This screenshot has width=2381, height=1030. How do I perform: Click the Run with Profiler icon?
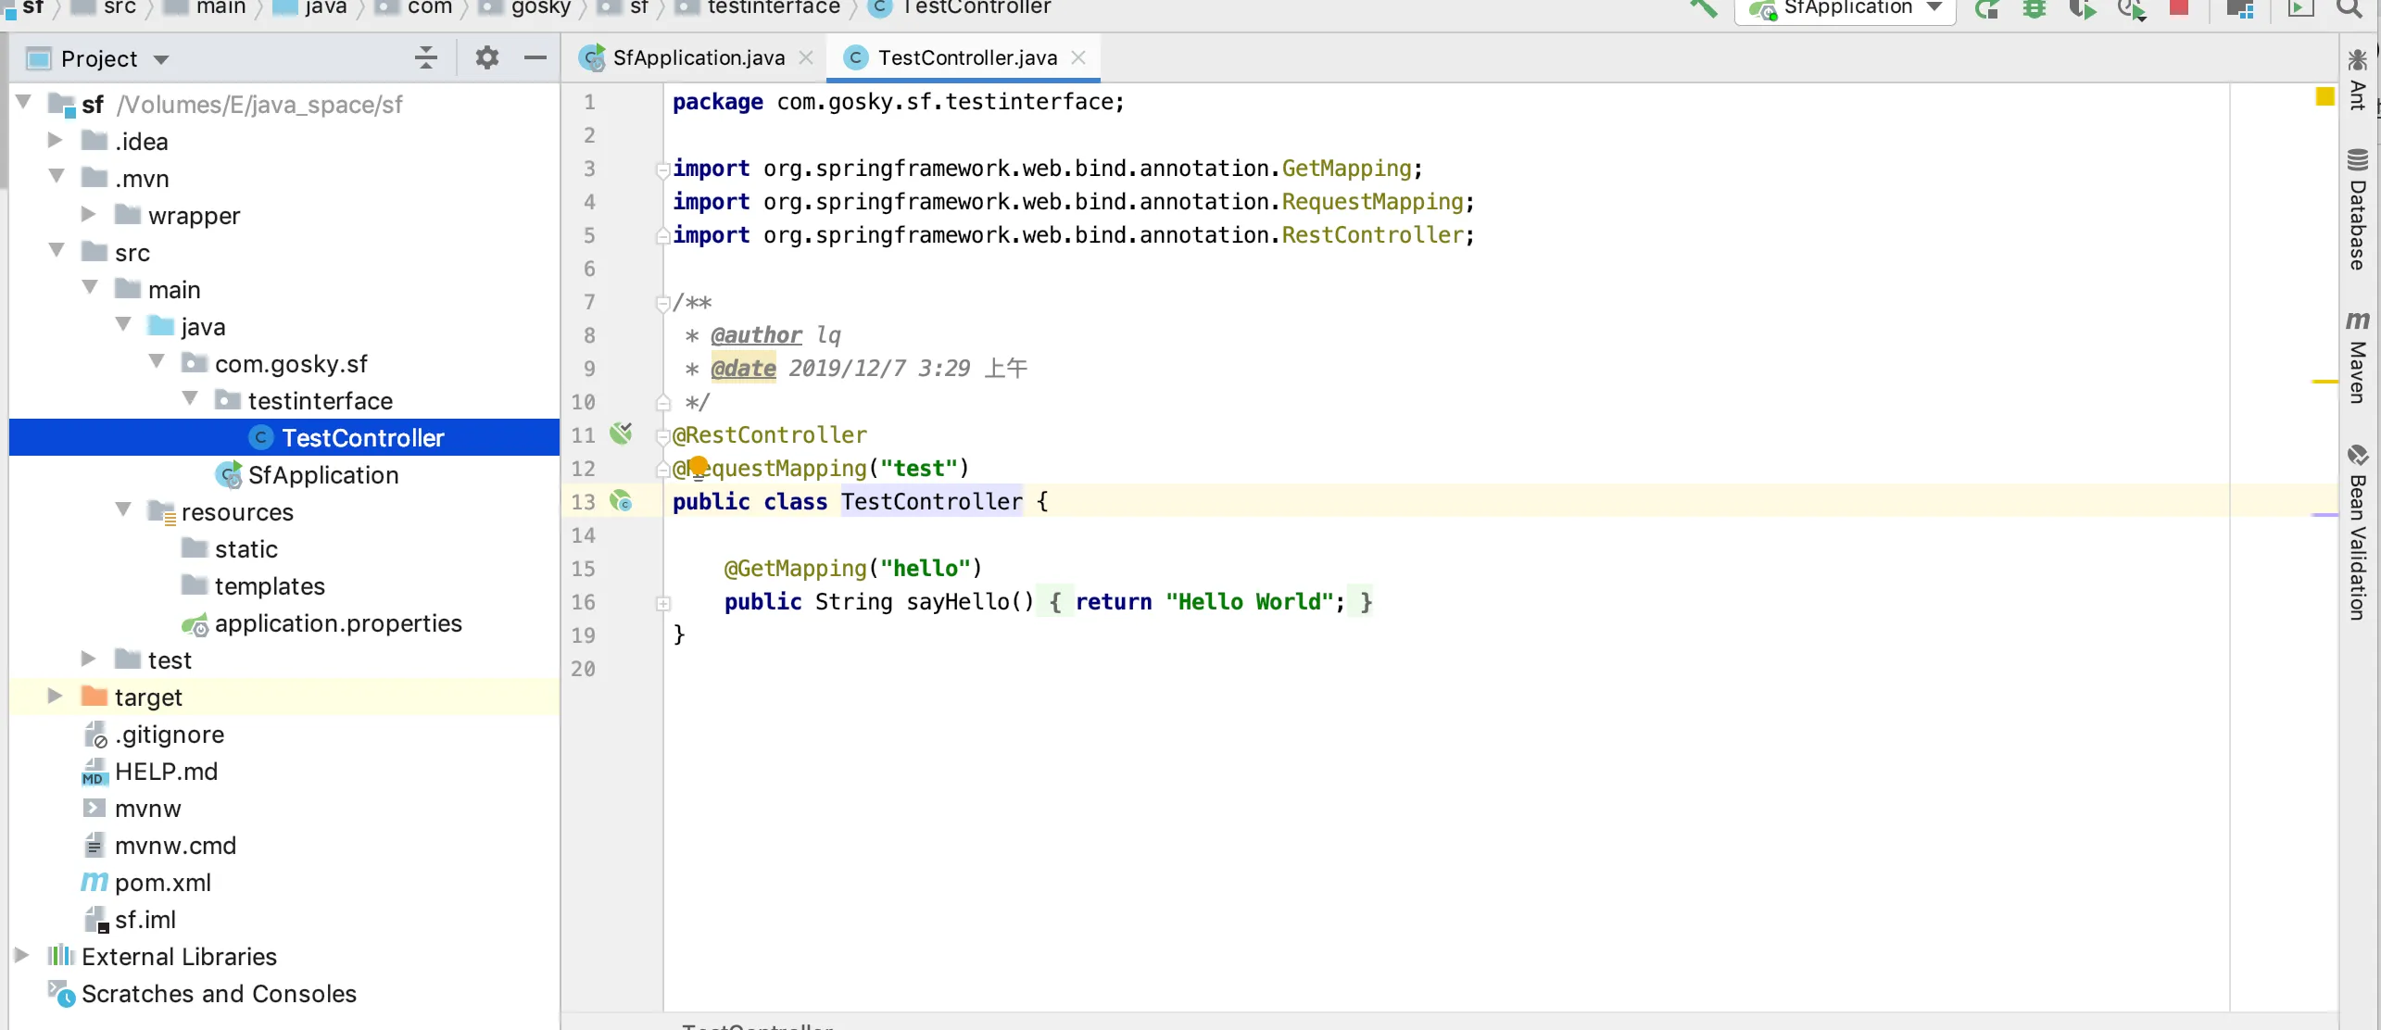click(2132, 9)
